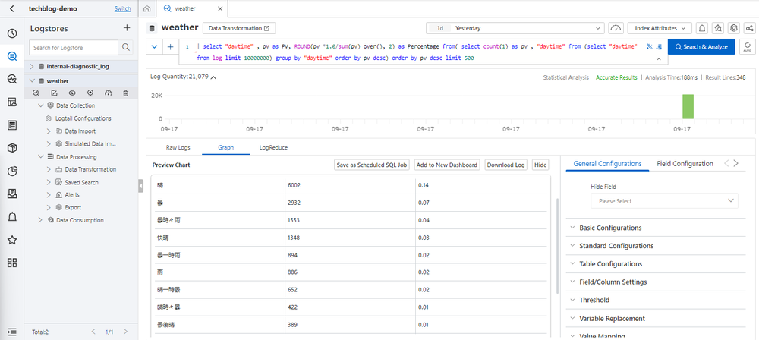Click the gauge icon under weather logstore

[x=108, y=93]
